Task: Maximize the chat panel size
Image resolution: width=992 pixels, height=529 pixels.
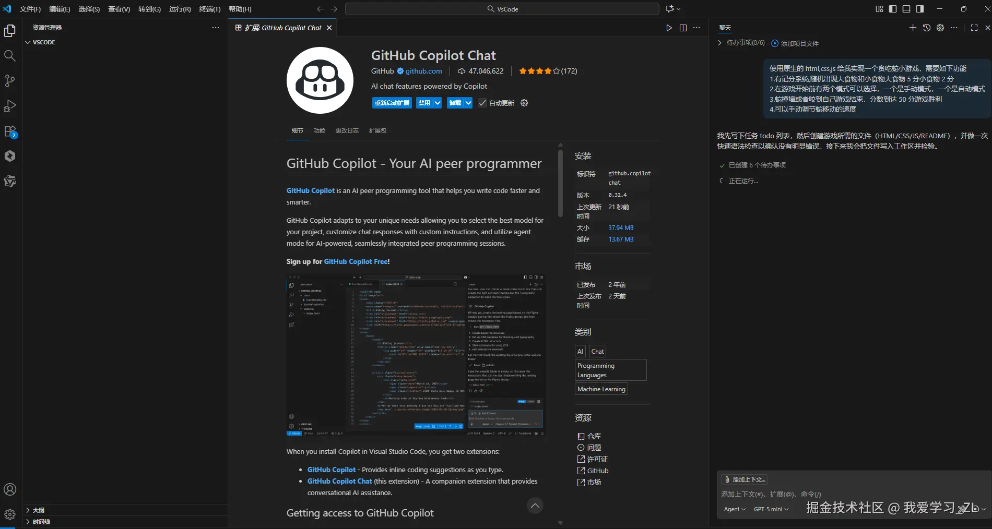Action: pyautogui.click(x=974, y=28)
